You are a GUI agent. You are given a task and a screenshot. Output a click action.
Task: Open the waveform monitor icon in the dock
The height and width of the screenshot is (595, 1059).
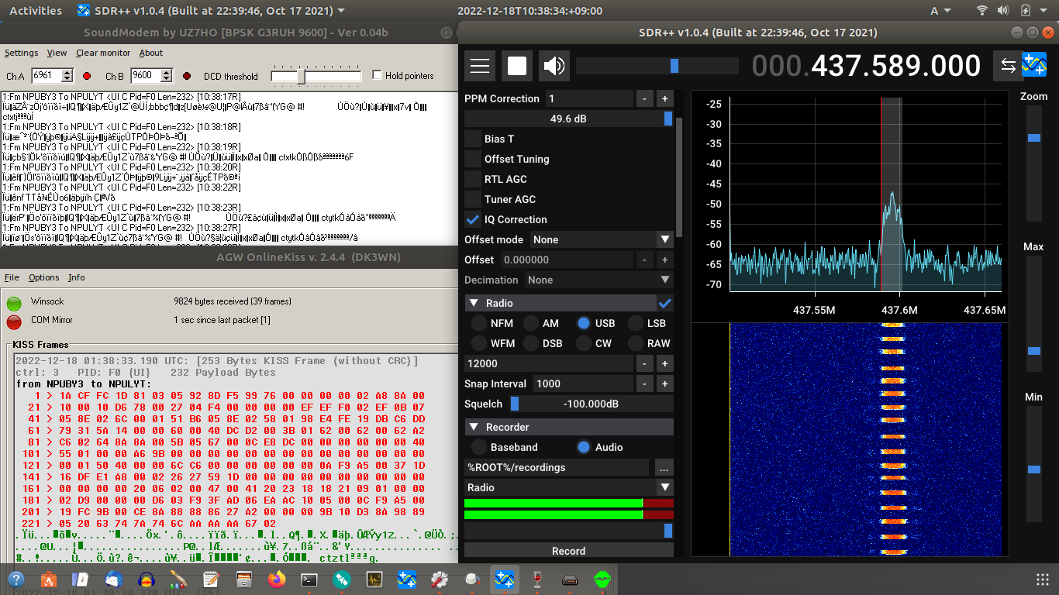coord(374,580)
